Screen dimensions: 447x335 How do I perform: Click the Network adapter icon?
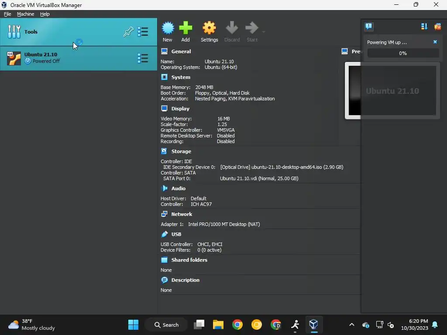pos(164,214)
